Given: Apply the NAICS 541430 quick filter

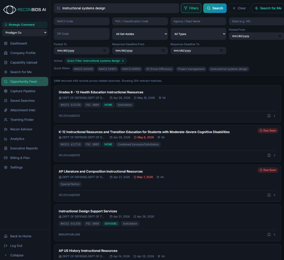Looking at the screenshot, I should pos(83,69).
